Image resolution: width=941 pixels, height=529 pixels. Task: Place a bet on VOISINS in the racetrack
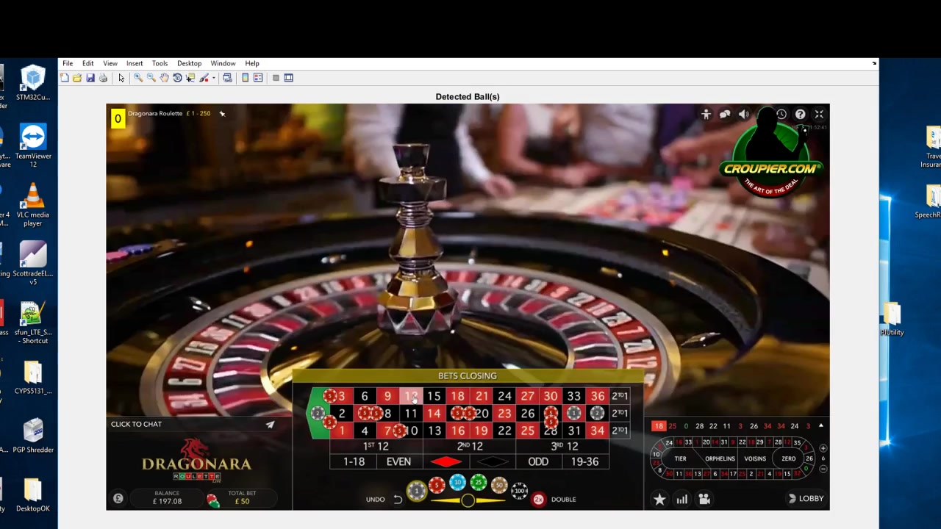point(755,458)
